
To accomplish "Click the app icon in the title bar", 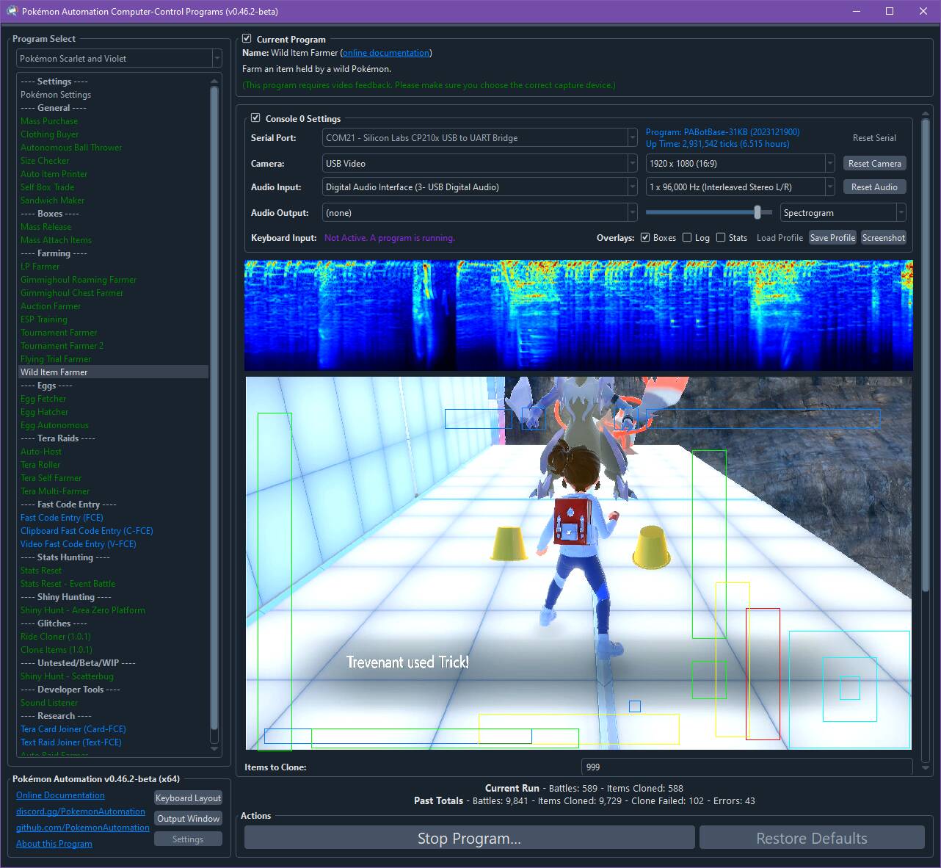I will click(12, 11).
